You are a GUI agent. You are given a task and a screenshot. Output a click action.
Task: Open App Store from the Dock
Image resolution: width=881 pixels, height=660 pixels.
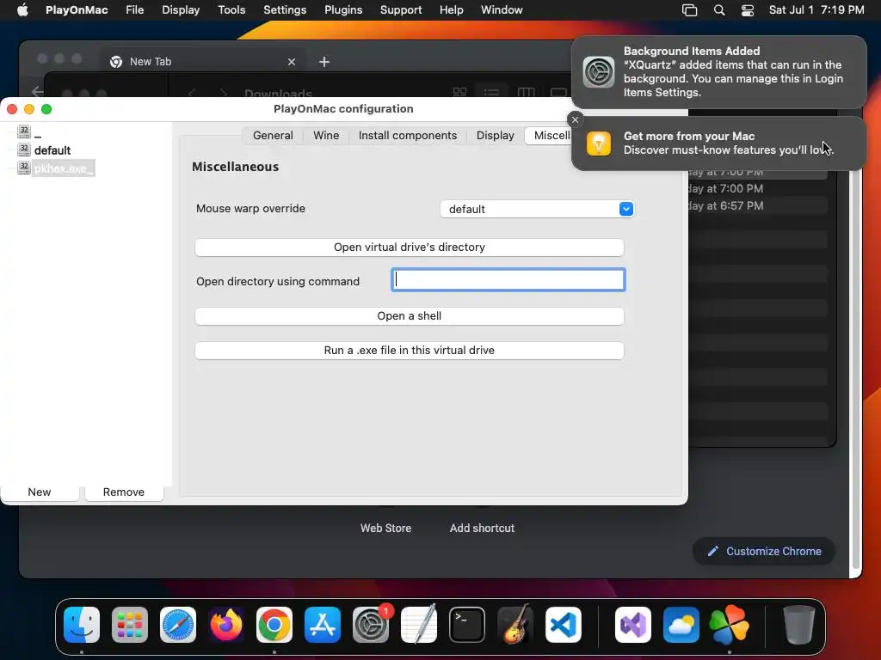323,625
